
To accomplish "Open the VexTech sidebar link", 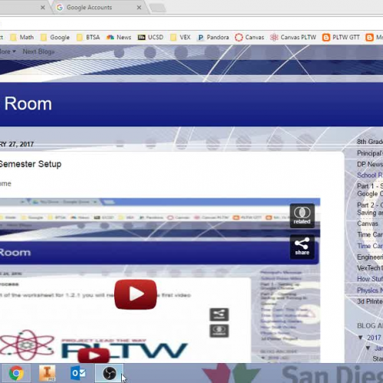I will pos(370,268).
